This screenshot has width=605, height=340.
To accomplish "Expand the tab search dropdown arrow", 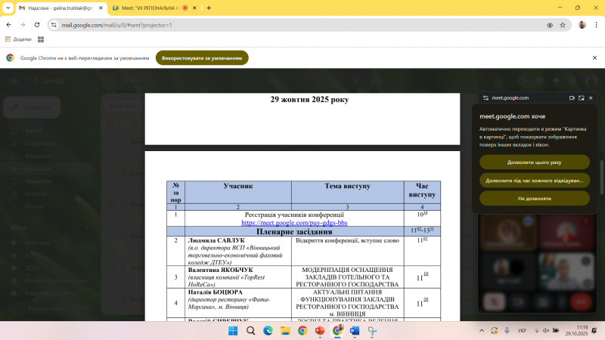I will coord(8,8).
